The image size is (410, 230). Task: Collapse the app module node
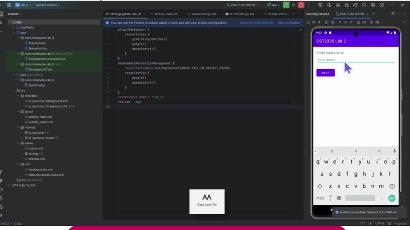click(9, 22)
